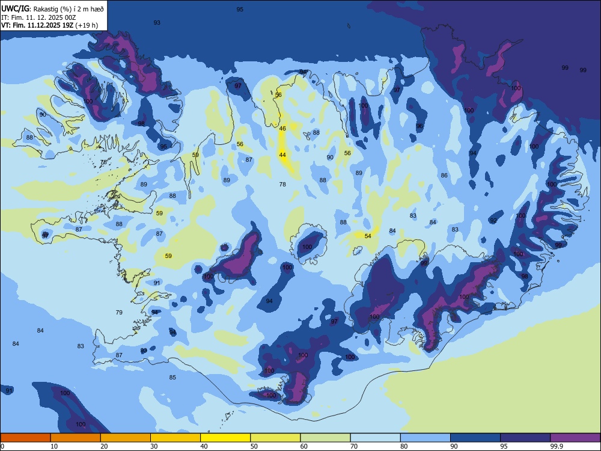The width and height of the screenshot is (601, 451).
Task: Click the dark orange 0–10 legend swatch
Action: (25, 438)
